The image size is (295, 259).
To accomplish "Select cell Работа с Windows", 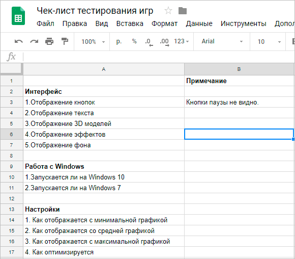I will 104,166.
